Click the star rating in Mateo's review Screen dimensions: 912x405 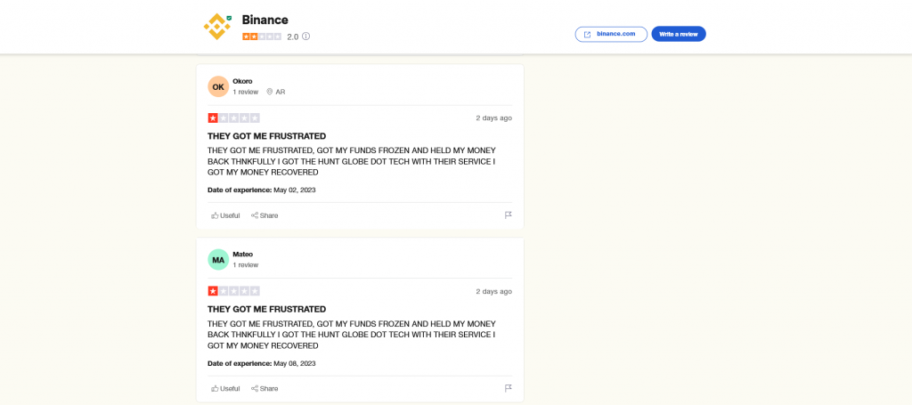click(234, 291)
